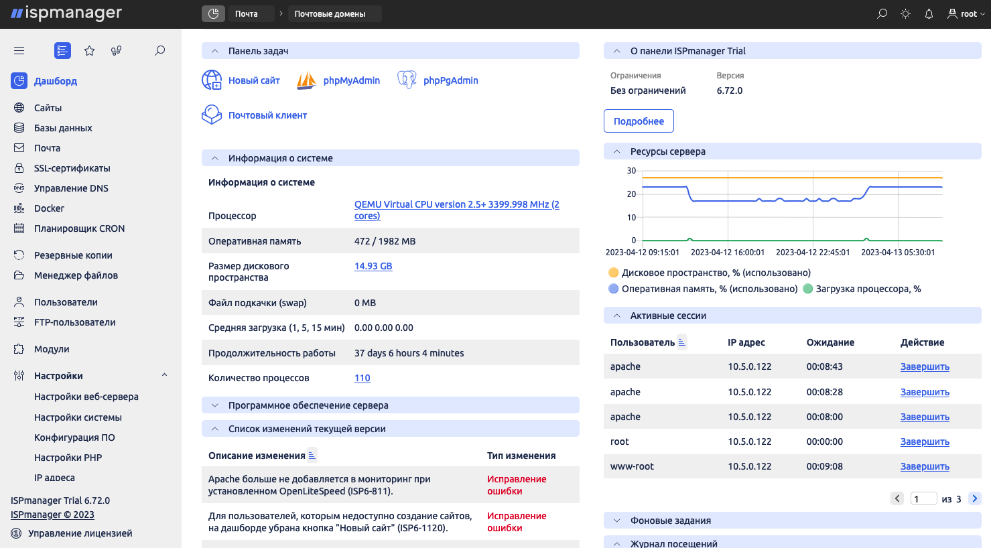Click the phpPgAdmin elephant icon
The image size is (991, 548).
pyautogui.click(x=407, y=80)
